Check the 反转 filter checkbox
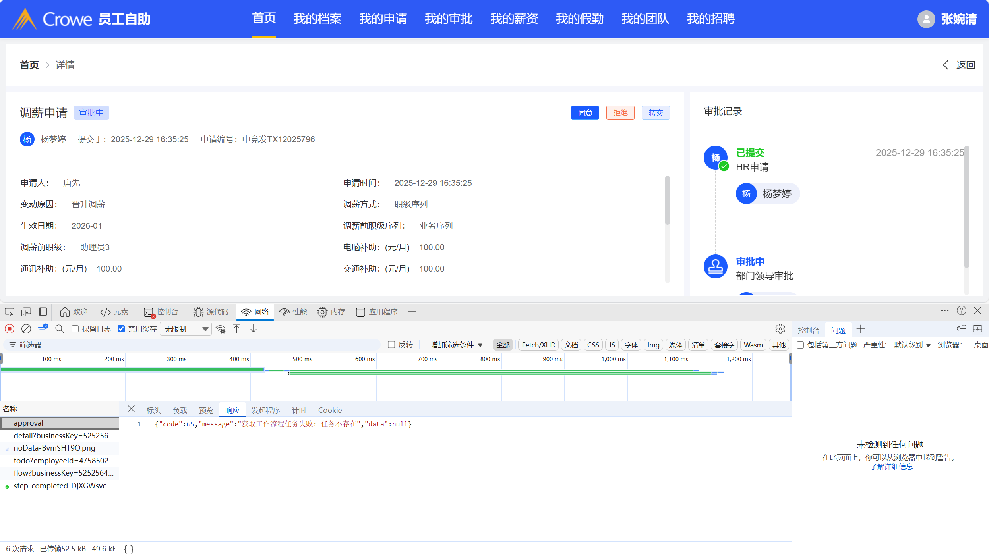The image size is (989, 557). (391, 345)
